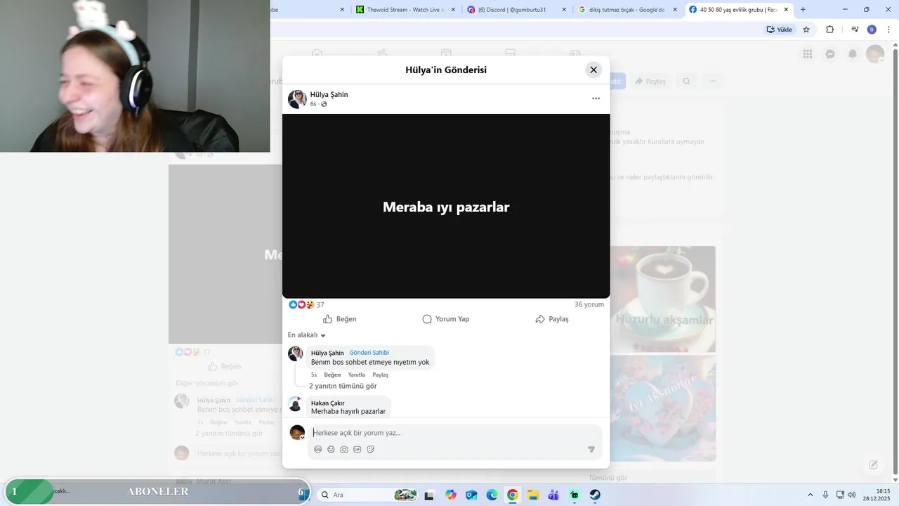Click Paylaş under Hülya Şahin's comment
899x506 pixels.
(380, 375)
